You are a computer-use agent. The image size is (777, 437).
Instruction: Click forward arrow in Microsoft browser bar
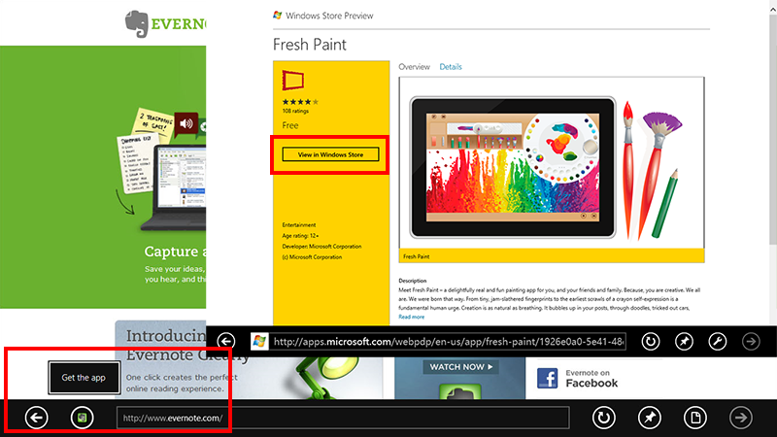pyautogui.click(x=751, y=341)
